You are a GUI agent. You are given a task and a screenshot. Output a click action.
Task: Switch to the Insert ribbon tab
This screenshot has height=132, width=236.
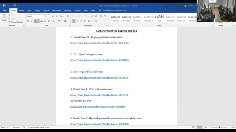[x=21, y=11]
